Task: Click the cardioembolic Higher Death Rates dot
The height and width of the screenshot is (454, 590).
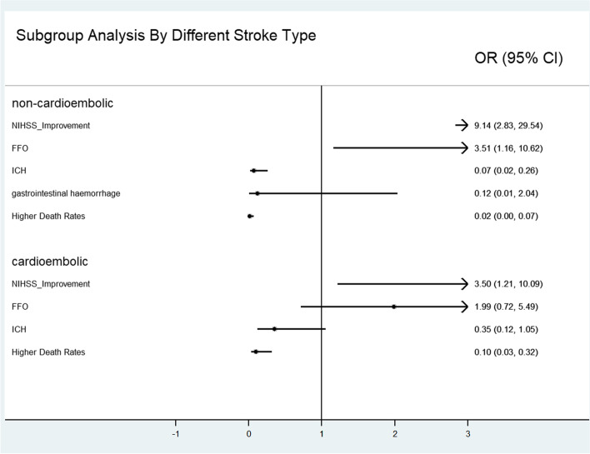Action: click(256, 352)
